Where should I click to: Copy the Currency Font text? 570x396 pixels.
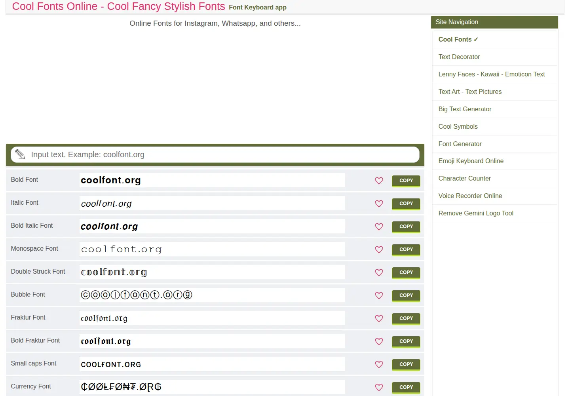[x=406, y=387]
